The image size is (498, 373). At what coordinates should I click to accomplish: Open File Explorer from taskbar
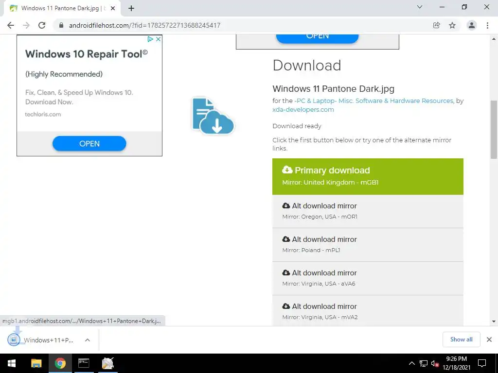[x=36, y=363]
